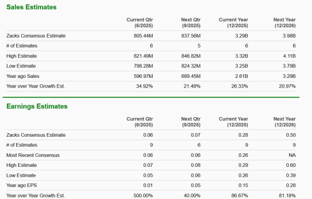Select Next Qtr (9/2025) header in Sales table

pyautogui.click(x=191, y=23)
